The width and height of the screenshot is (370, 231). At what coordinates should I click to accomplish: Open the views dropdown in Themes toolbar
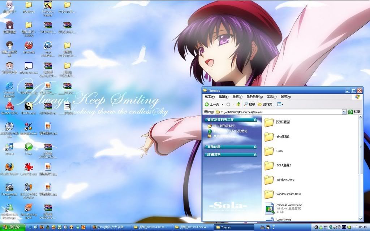coord(280,104)
